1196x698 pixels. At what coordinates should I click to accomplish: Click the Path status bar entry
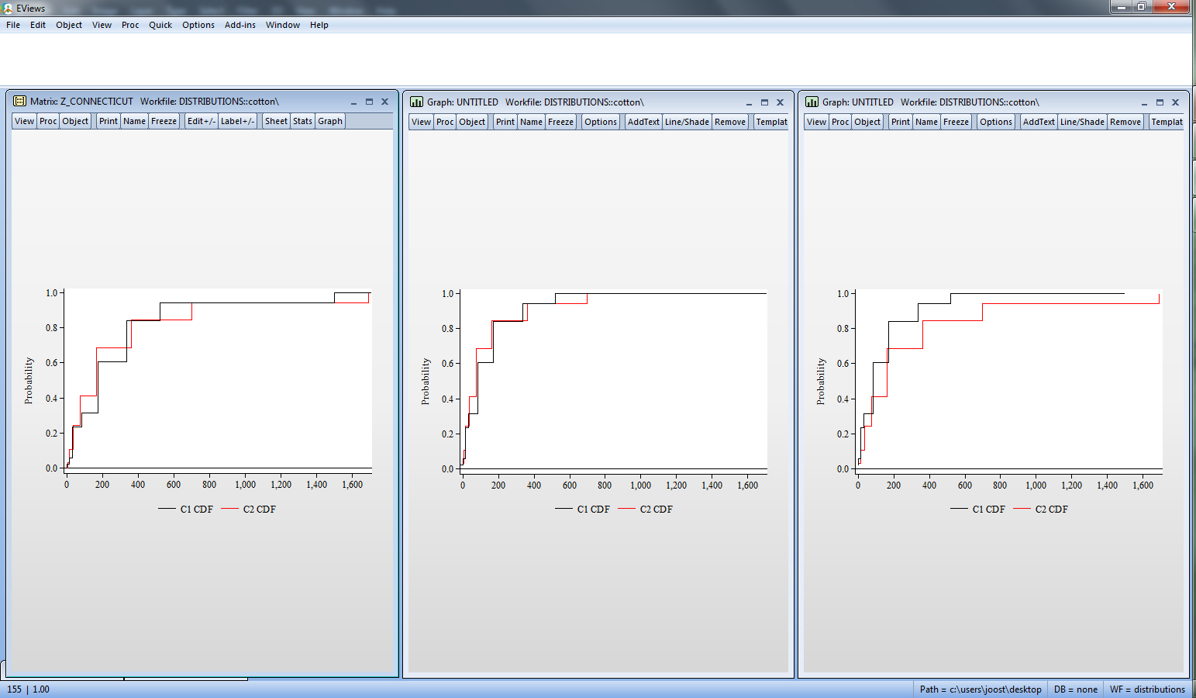pos(981,689)
